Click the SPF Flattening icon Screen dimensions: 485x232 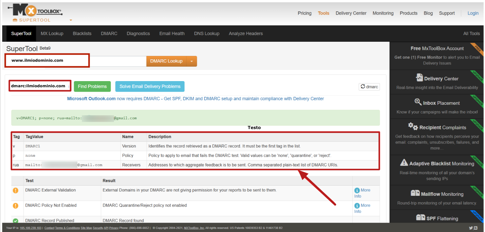(420, 217)
